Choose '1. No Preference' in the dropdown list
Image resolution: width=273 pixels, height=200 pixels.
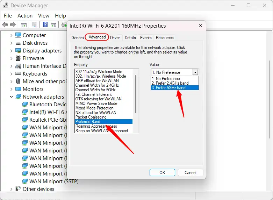point(175,79)
